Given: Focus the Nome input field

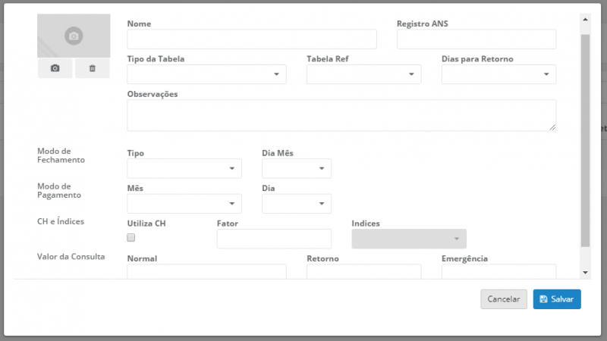Looking at the screenshot, I should coord(252,39).
